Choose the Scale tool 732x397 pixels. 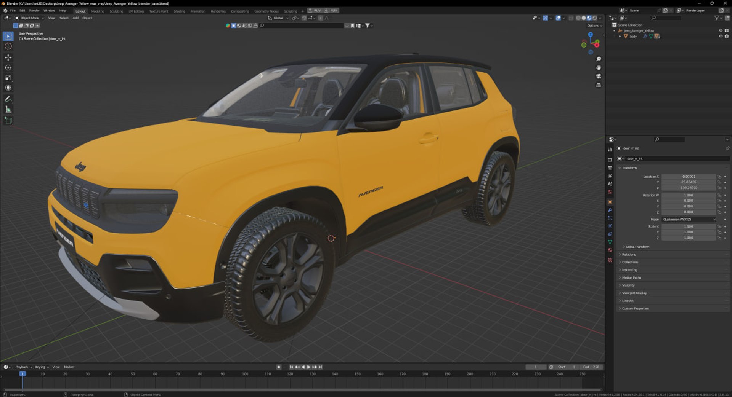pyautogui.click(x=8, y=78)
